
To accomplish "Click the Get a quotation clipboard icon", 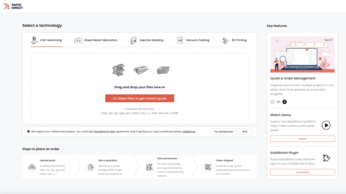I will click(x=91, y=167).
